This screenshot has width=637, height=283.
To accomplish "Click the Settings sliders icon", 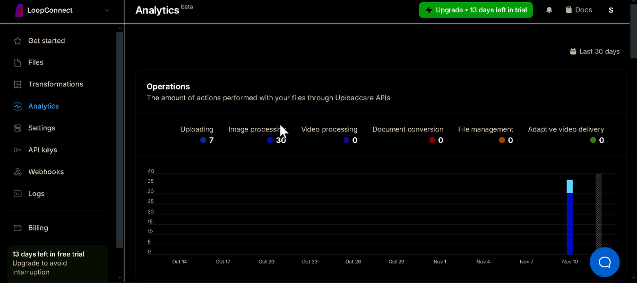I will (18, 128).
